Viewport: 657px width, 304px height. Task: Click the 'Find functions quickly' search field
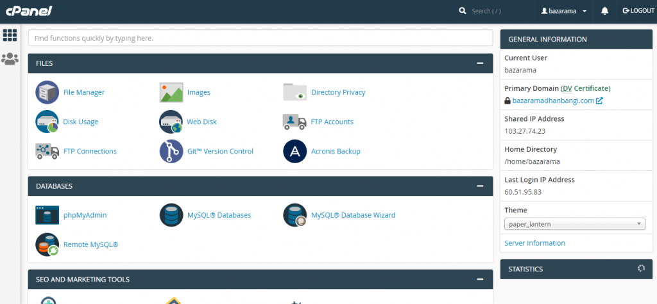click(260, 38)
